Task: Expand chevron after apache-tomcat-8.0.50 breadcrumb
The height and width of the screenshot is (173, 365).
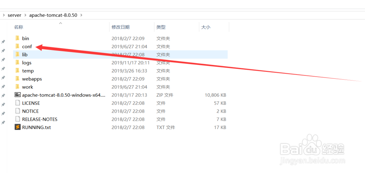Action: 81,15
